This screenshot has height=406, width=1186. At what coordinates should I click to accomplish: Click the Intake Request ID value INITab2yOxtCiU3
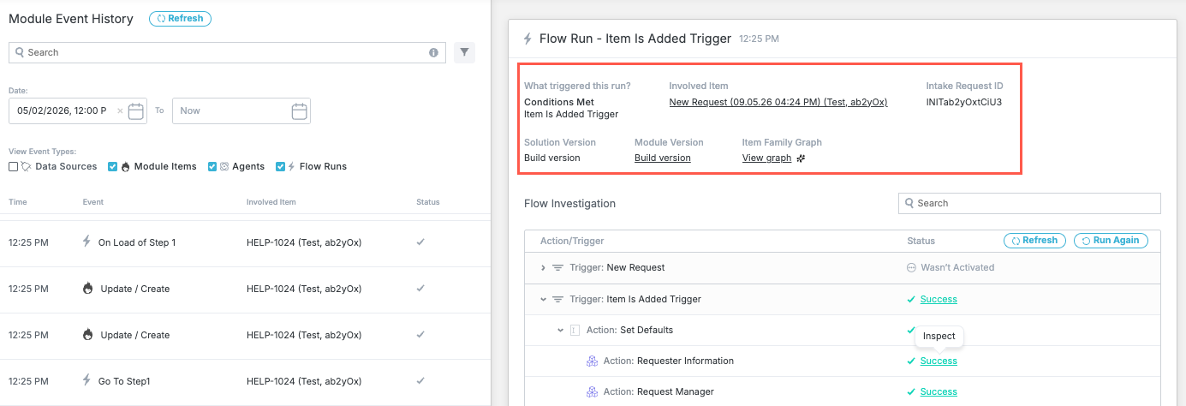click(x=964, y=102)
